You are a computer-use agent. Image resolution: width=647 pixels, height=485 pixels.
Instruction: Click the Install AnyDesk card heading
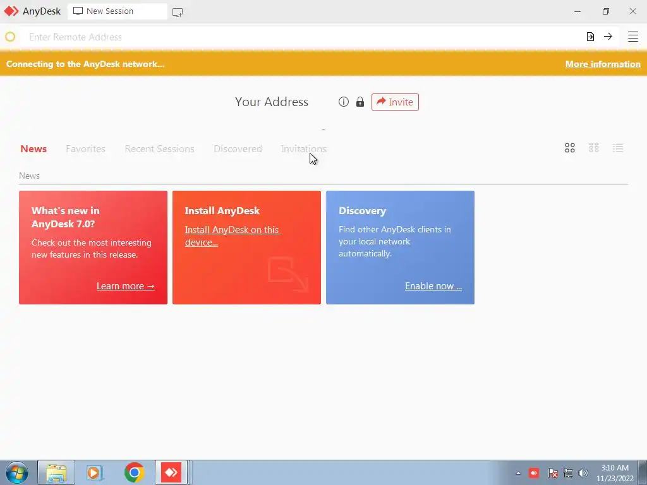click(x=222, y=211)
